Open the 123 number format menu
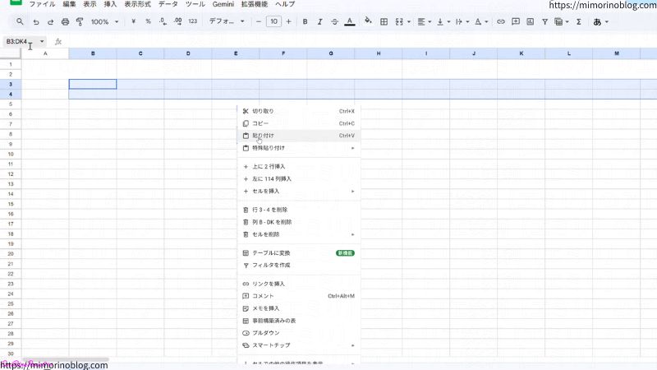Image resolution: width=657 pixels, height=370 pixels. [193, 21]
